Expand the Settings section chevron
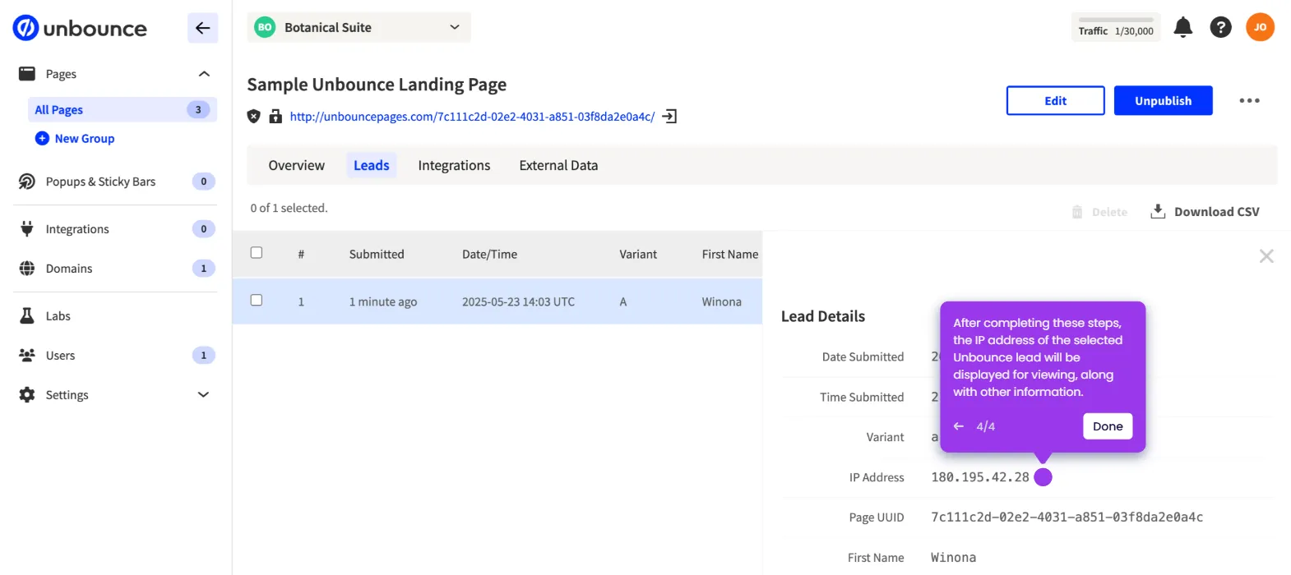This screenshot has width=1291, height=575. click(204, 395)
